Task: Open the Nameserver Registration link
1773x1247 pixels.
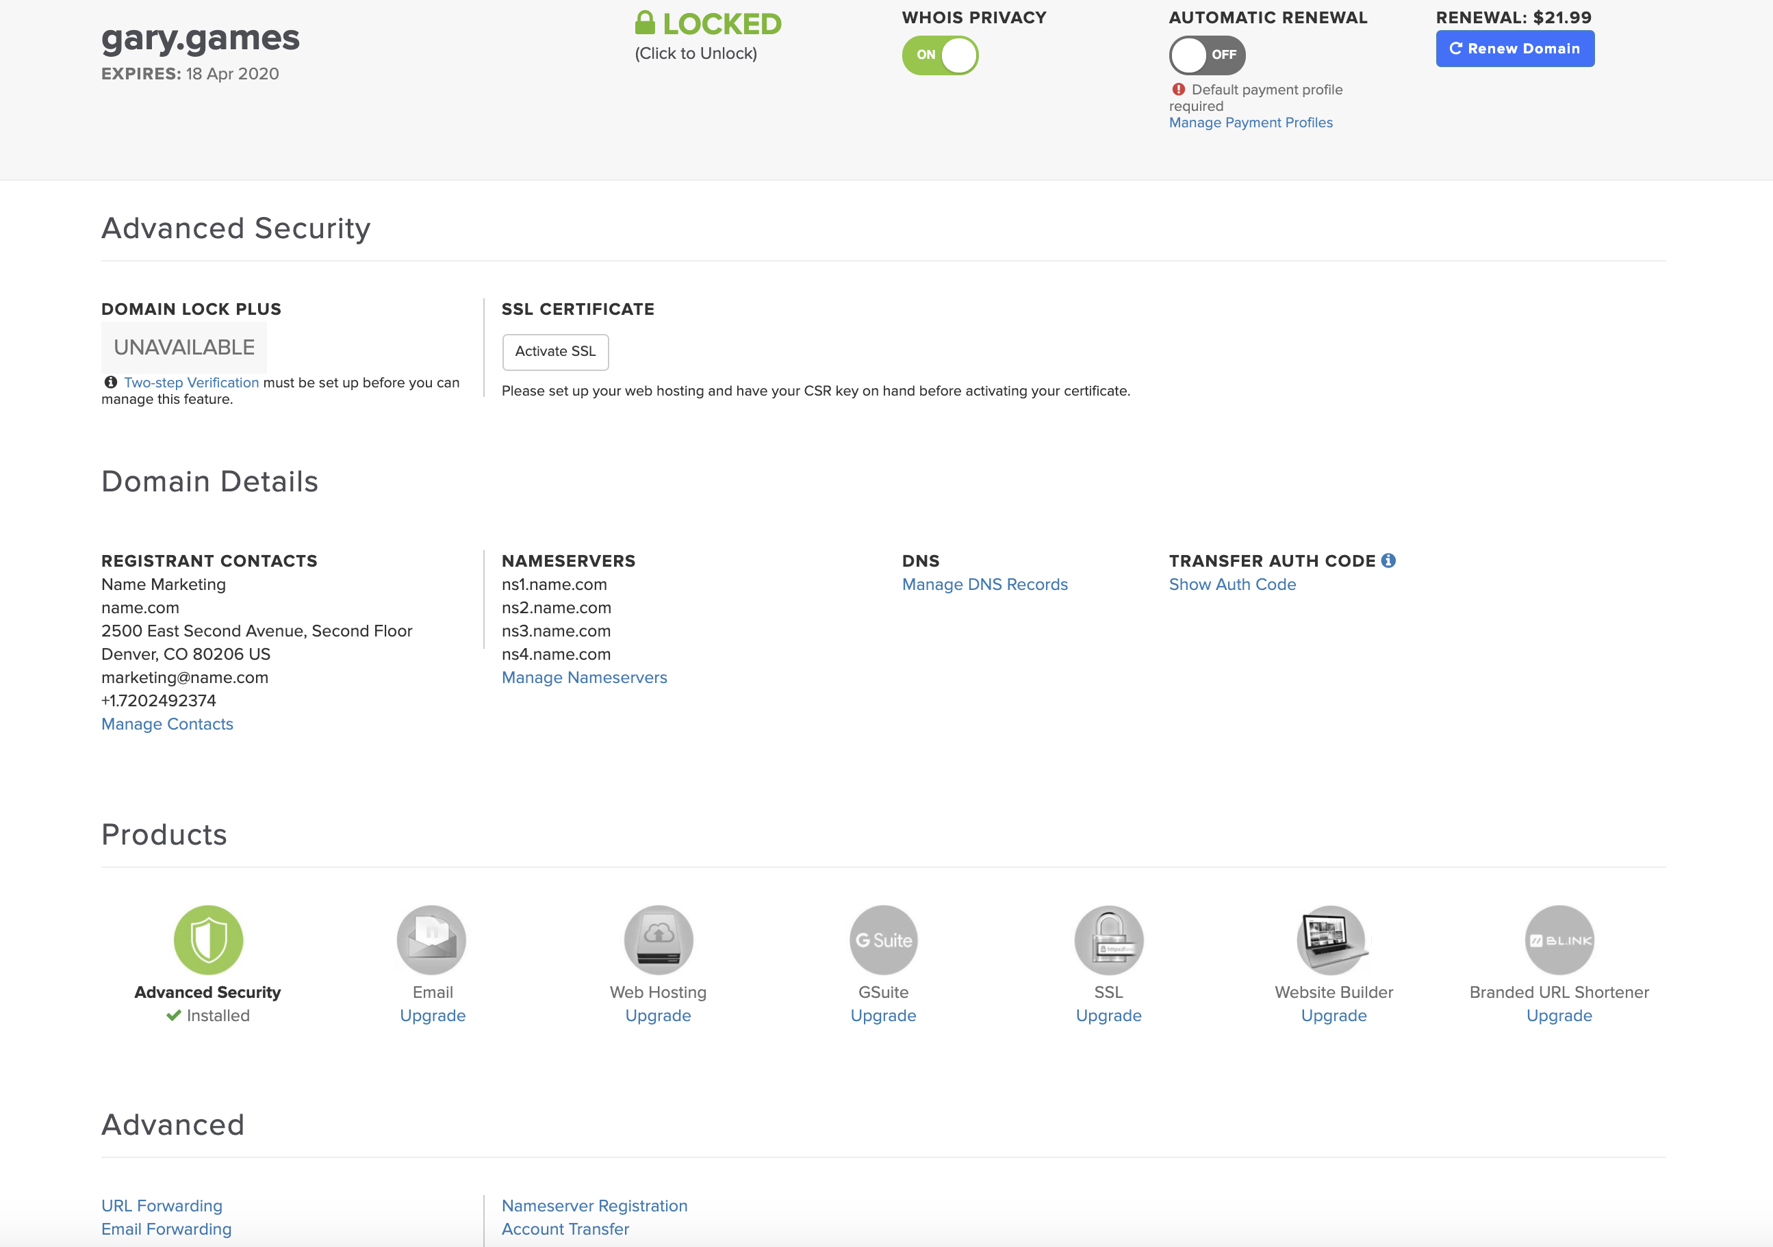Action: 595,1205
